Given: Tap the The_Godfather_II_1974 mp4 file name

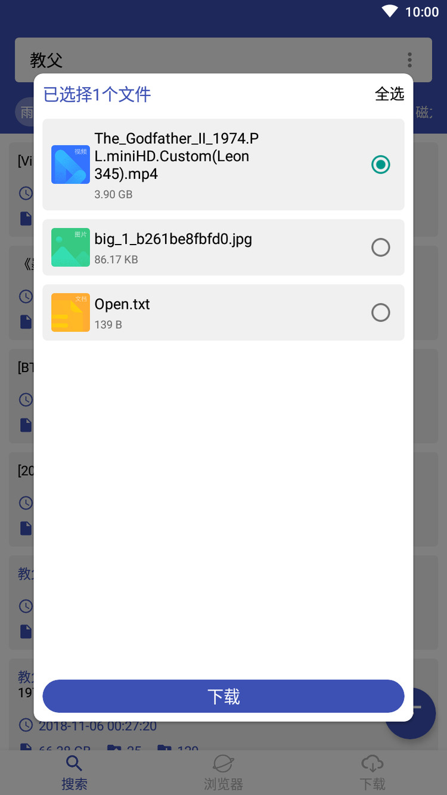Looking at the screenshot, I should (176, 156).
